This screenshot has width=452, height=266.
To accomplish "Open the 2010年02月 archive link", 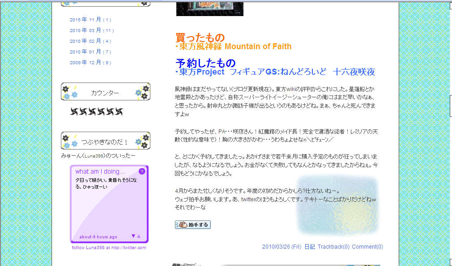I will [x=90, y=41].
